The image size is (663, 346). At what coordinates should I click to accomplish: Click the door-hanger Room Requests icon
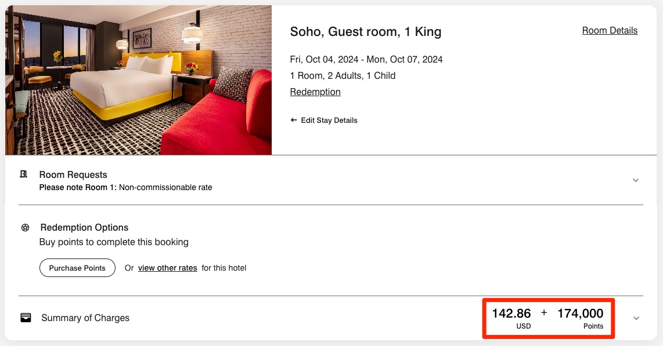click(23, 174)
